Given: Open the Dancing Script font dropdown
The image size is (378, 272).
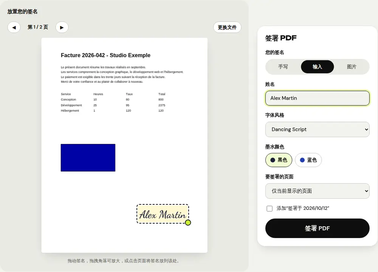Looking at the screenshot, I should [x=317, y=129].
